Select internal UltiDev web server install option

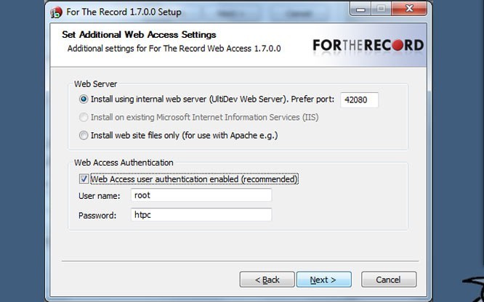[x=84, y=99]
